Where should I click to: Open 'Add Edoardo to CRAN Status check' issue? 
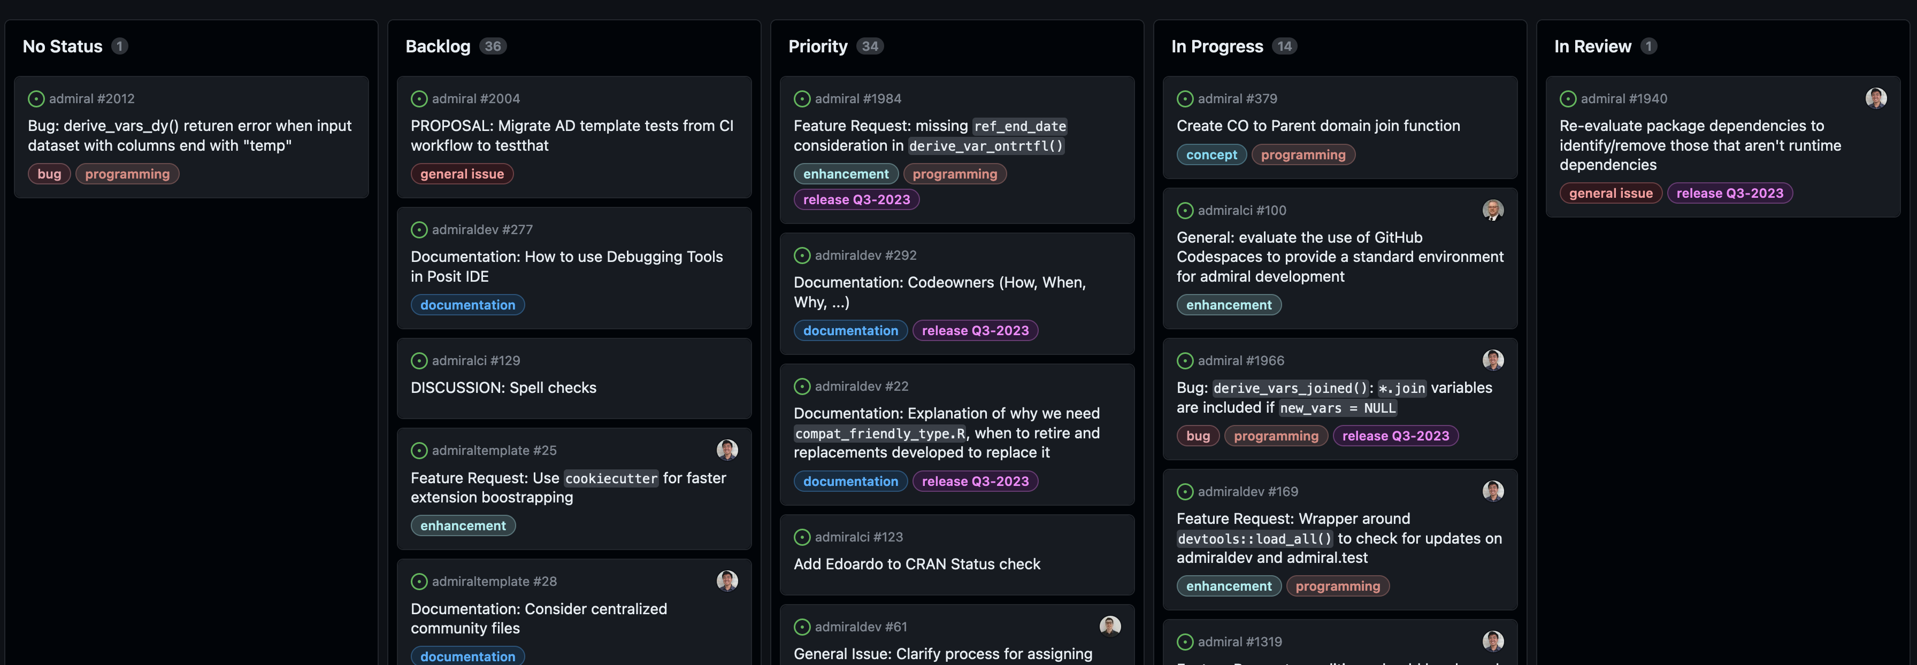tap(916, 564)
